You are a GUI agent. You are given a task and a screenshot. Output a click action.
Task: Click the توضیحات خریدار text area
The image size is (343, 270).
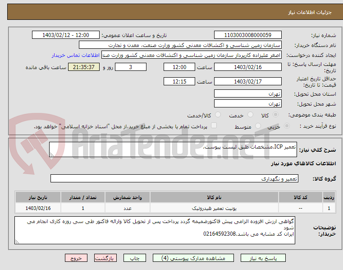(155, 230)
